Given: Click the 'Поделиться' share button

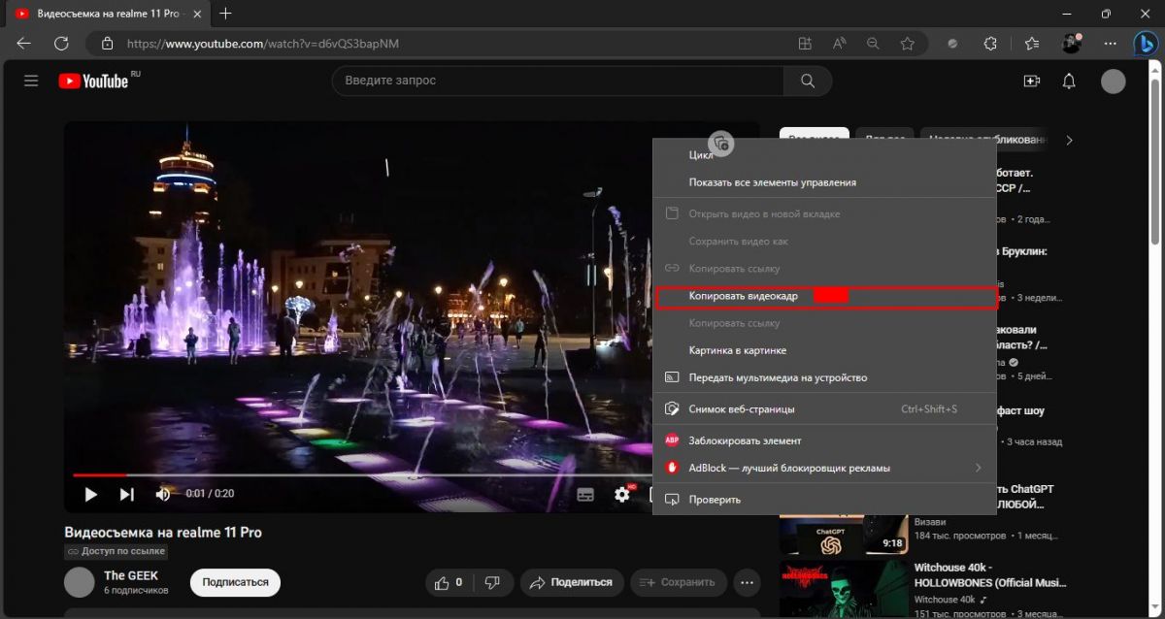Looking at the screenshot, I should (573, 582).
